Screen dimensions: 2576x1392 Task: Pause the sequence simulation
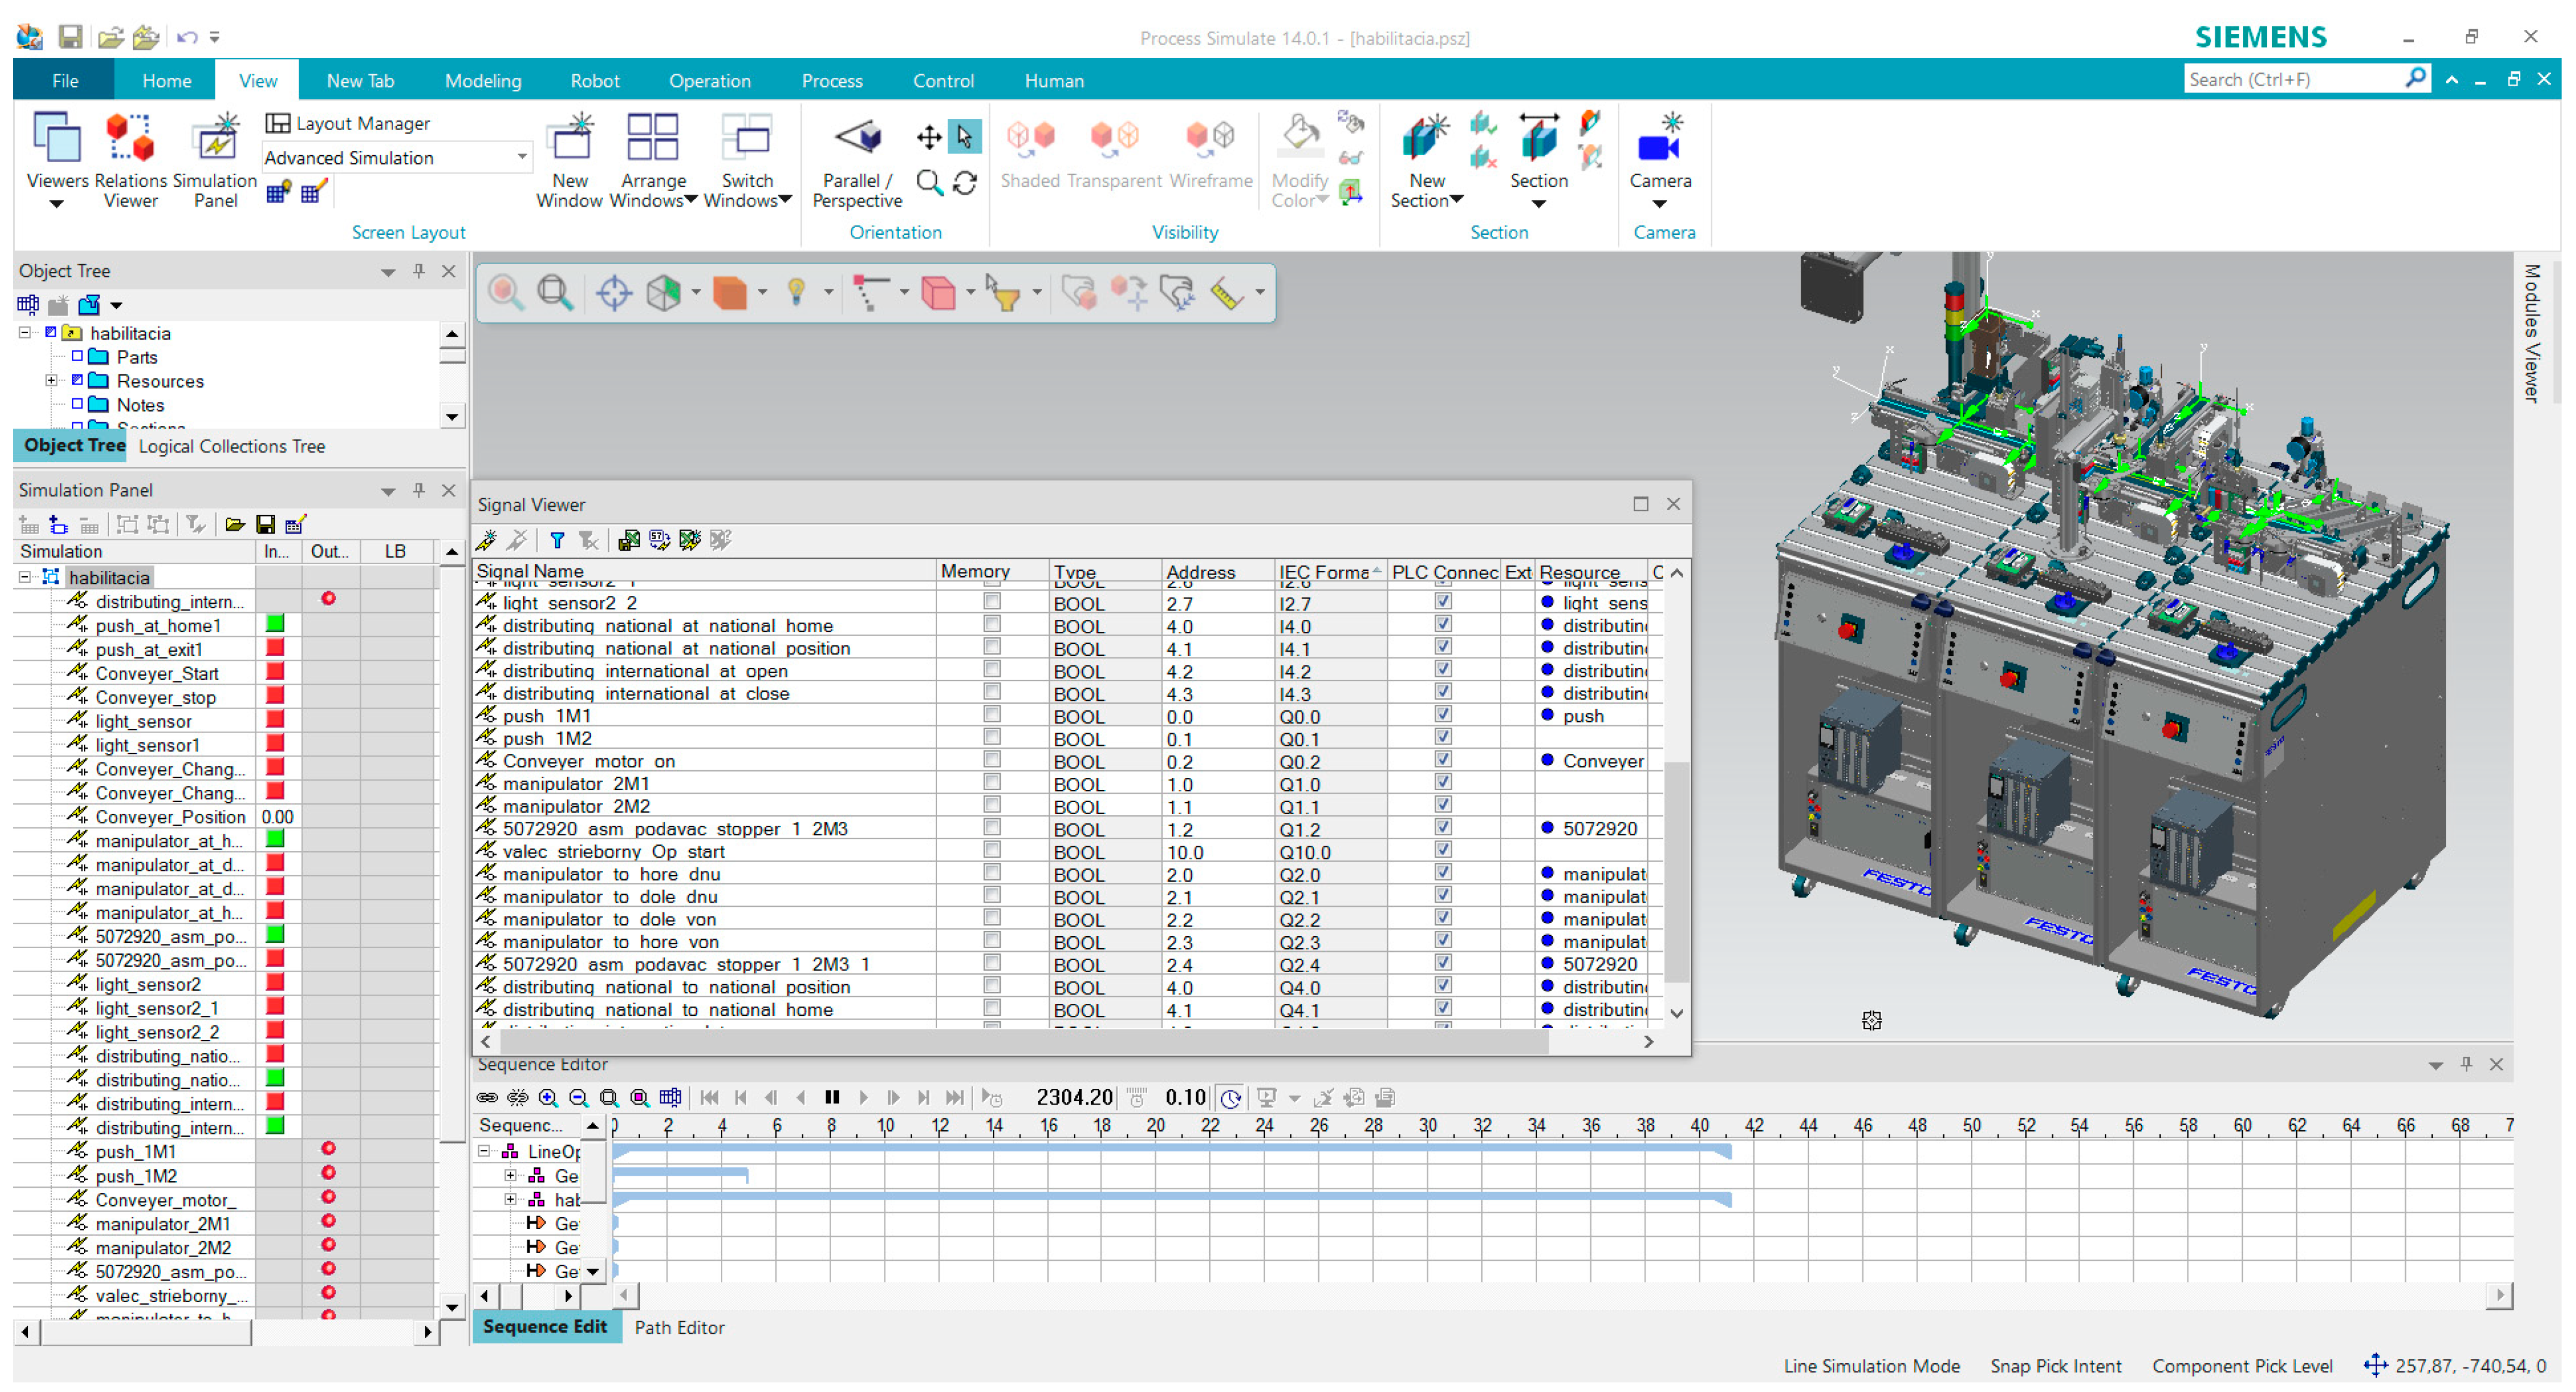(831, 1097)
